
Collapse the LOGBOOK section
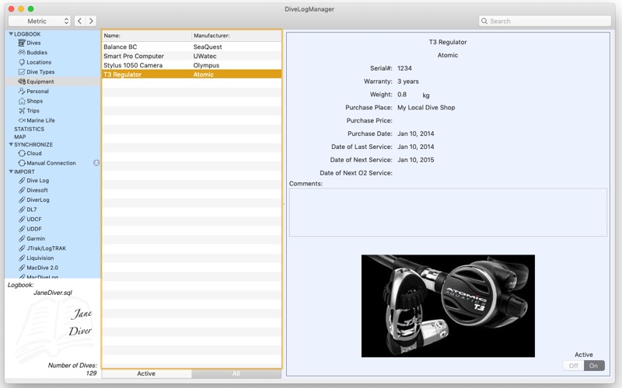tap(11, 34)
